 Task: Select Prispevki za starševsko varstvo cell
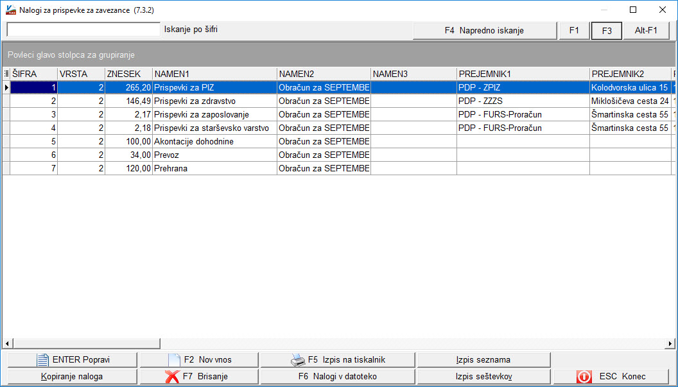(x=215, y=128)
